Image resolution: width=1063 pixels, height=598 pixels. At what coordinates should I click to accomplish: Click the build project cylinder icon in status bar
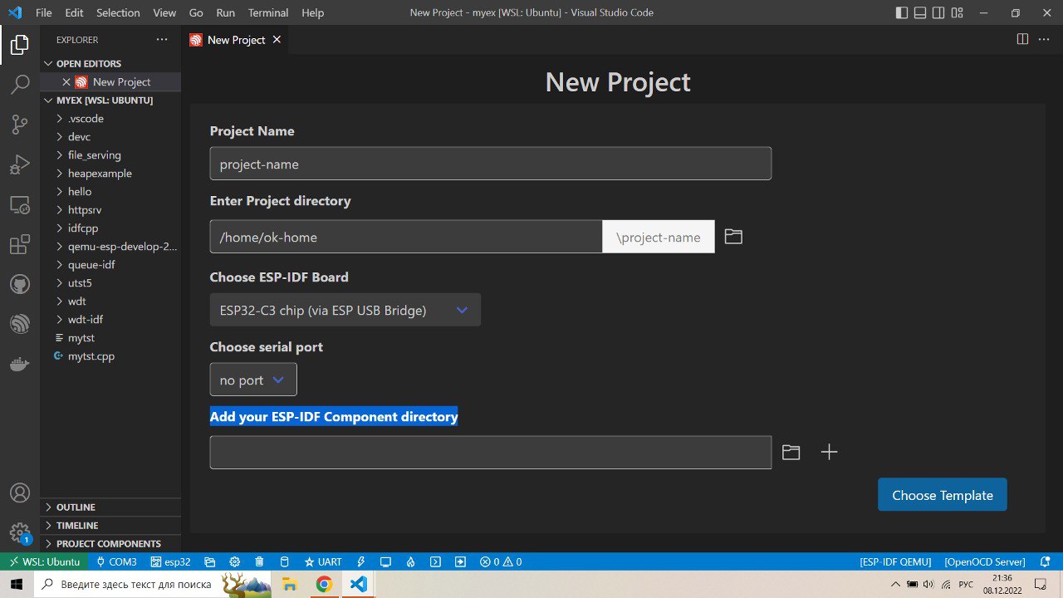(x=284, y=561)
